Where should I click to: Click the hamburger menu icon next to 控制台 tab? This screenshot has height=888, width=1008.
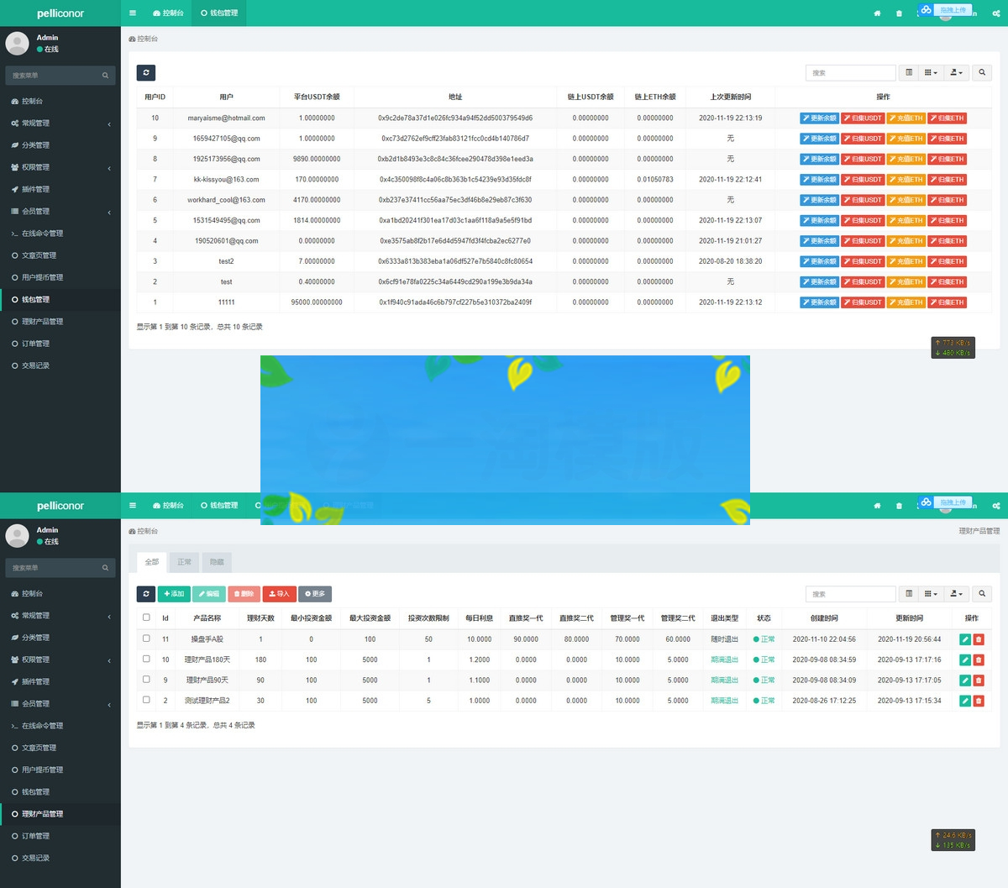133,13
